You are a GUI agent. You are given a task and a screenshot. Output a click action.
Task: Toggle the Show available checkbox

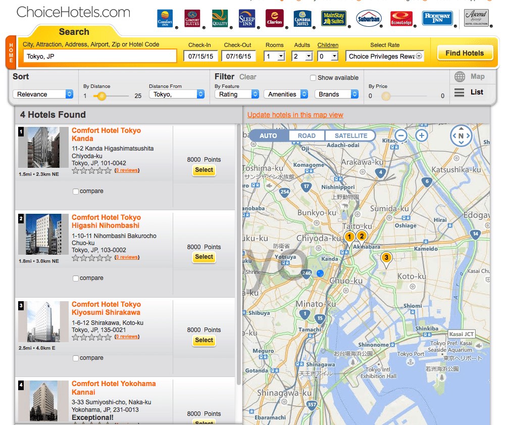313,78
